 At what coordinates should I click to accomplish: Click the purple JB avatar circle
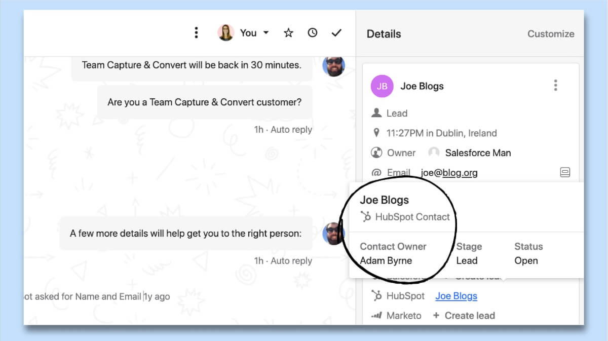[x=382, y=86]
